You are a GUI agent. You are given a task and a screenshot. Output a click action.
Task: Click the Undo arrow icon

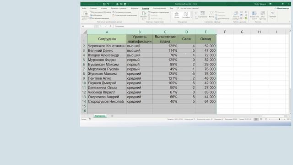[108, 4]
